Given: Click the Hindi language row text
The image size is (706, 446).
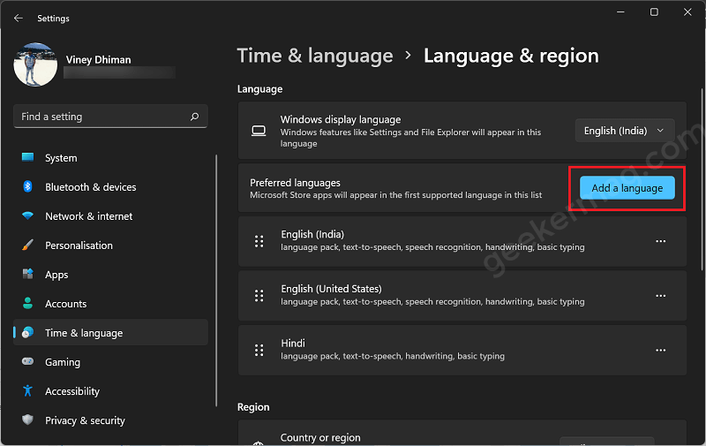Looking at the screenshot, I should point(293,344).
